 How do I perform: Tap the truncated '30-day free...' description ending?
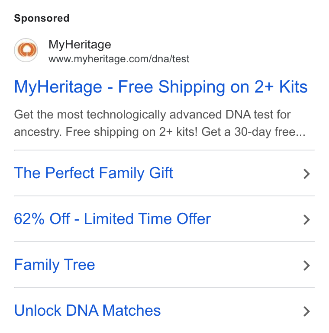click(270, 131)
